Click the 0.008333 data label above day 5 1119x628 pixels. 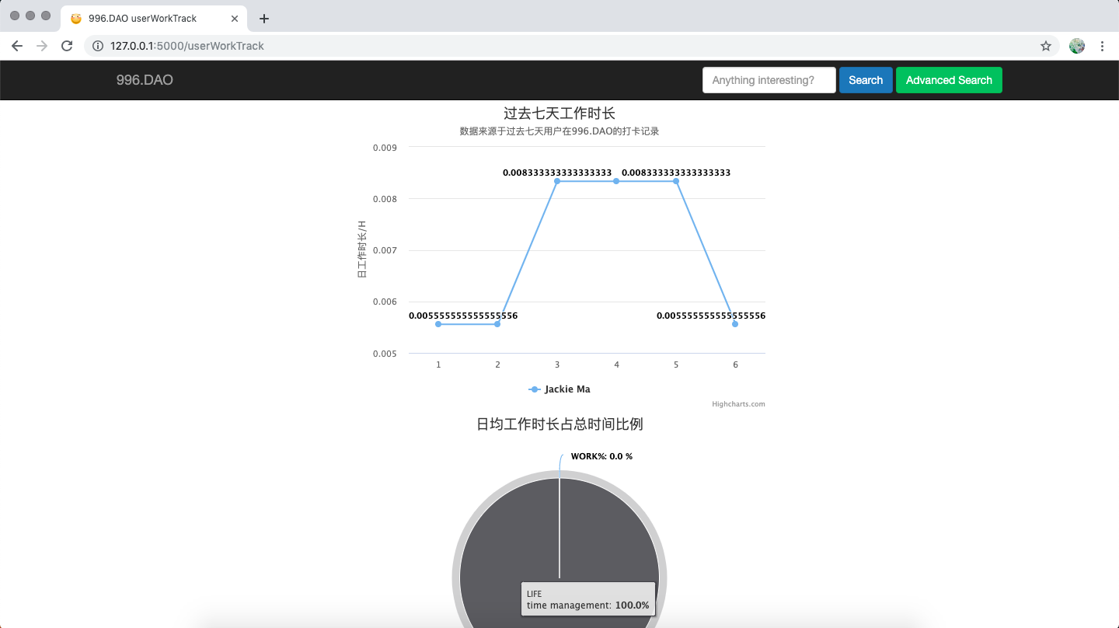tap(676, 173)
